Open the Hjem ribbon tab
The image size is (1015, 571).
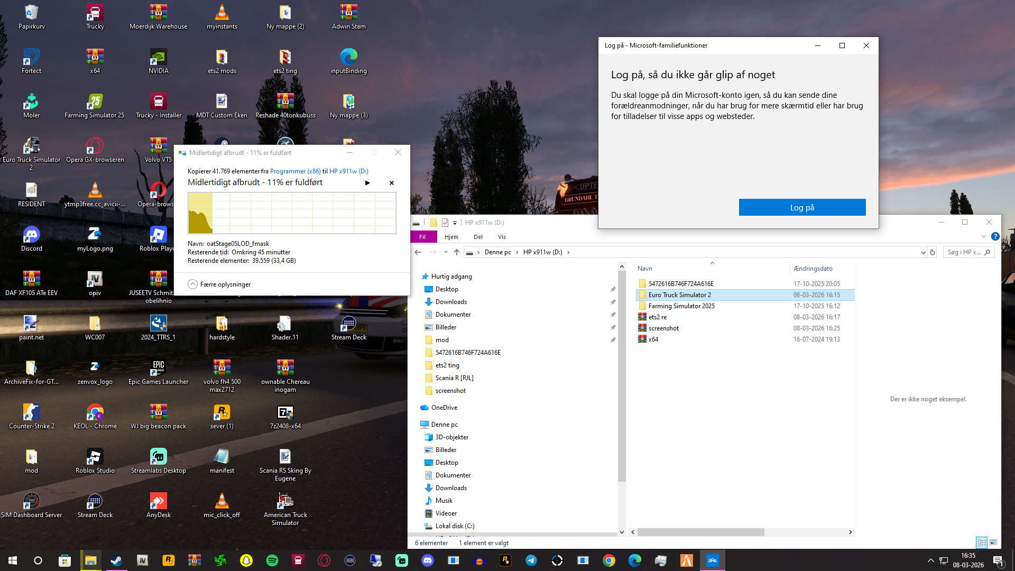tap(451, 237)
